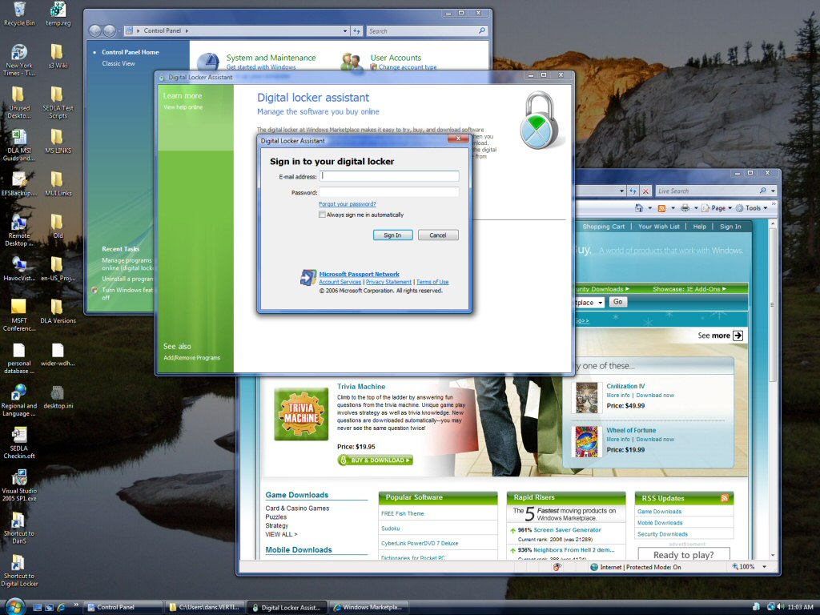This screenshot has width=820, height=615.
Task: Open the Terms of Use link
Action: point(432,282)
